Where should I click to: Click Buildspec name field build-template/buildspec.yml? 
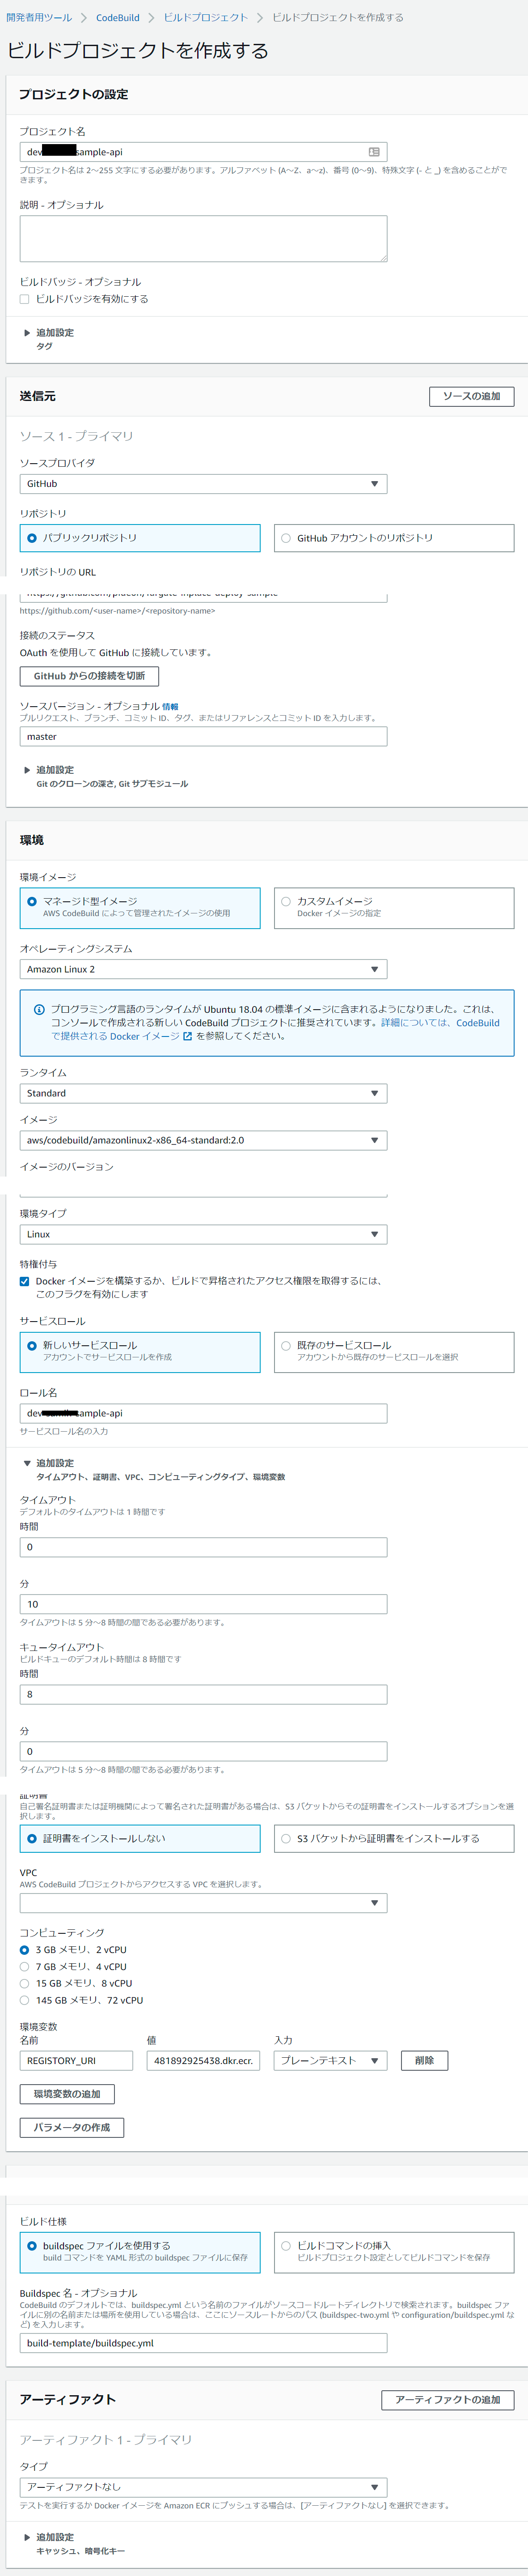pyautogui.click(x=203, y=2343)
